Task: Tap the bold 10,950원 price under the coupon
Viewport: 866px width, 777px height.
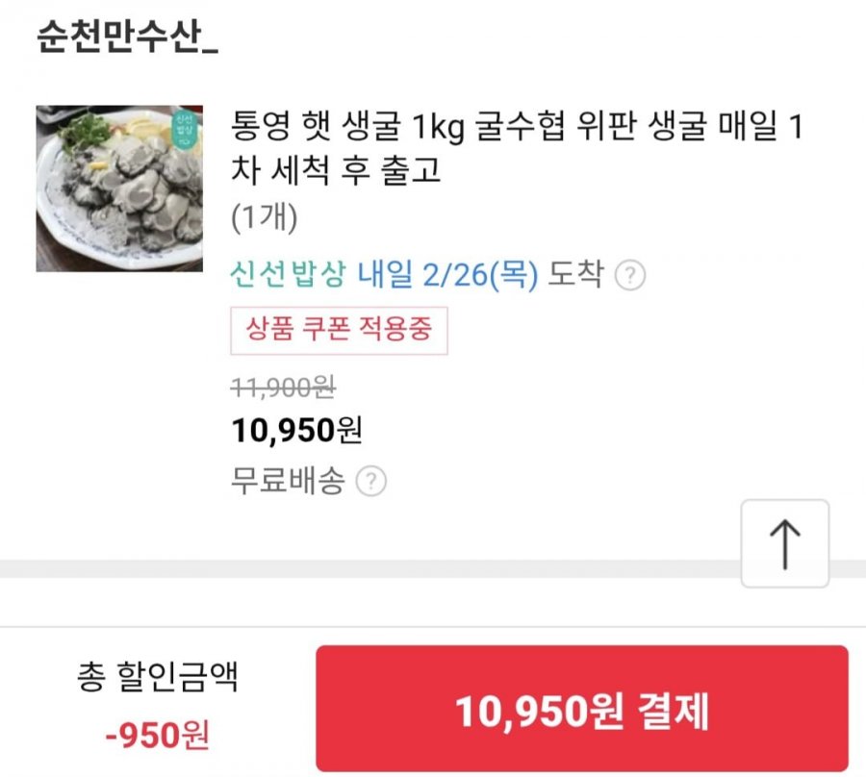Action: click(x=296, y=430)
